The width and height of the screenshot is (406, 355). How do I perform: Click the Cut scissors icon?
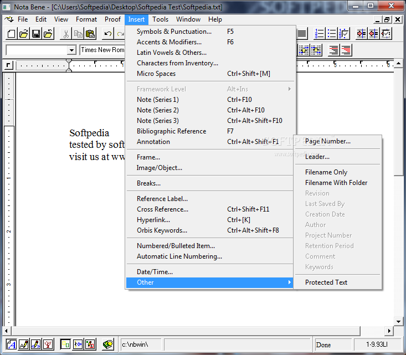click(66, 34)
